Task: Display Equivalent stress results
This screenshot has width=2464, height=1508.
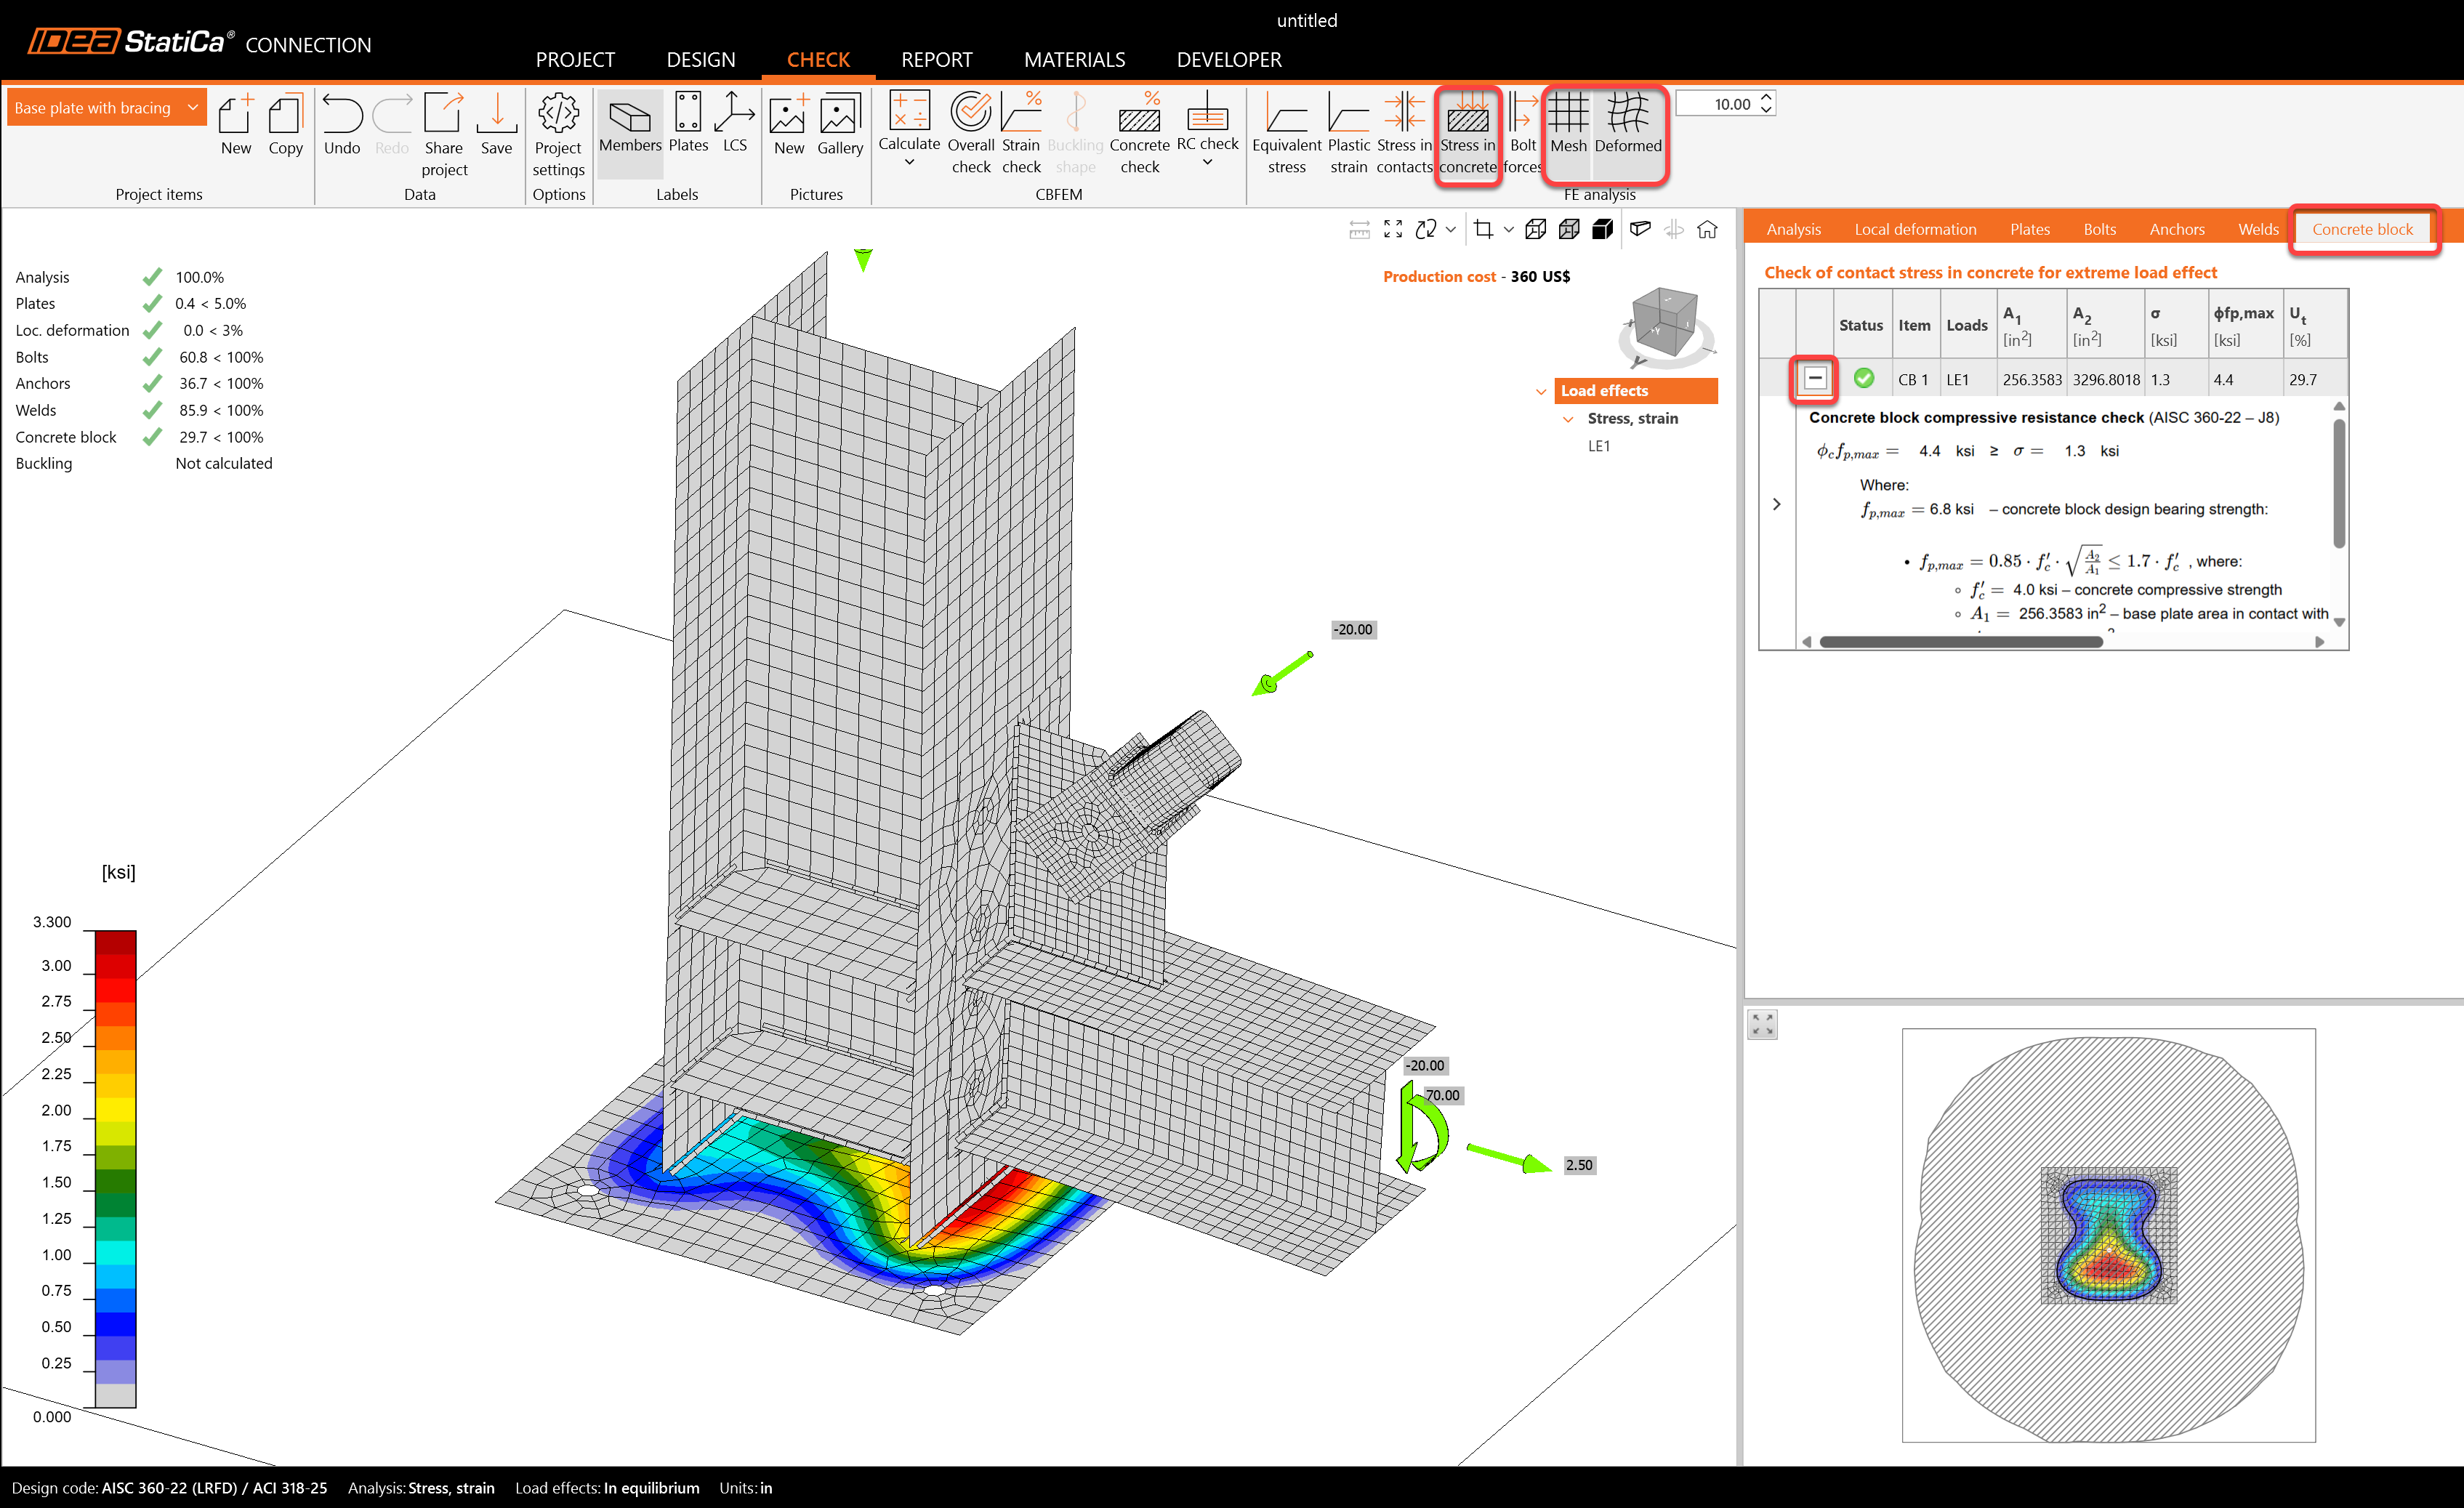Action: pos(1286,133)
